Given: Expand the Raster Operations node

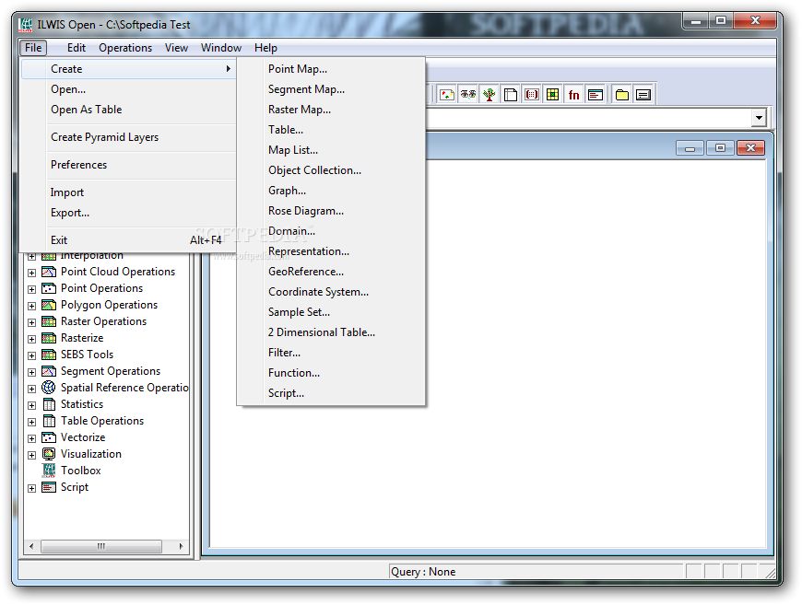Looking at the screenshot, I should (31, 322).
